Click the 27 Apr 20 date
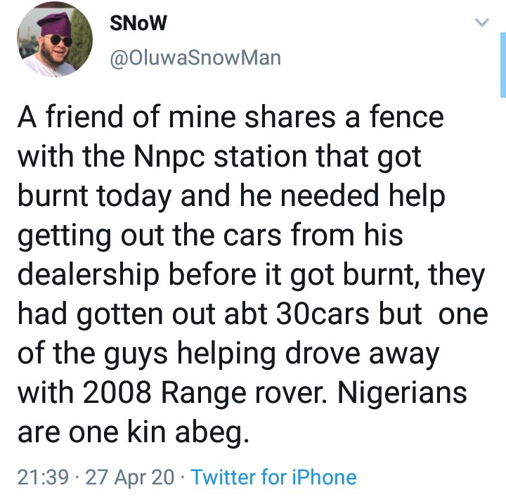The image size is (506, 502). point(130,477)
